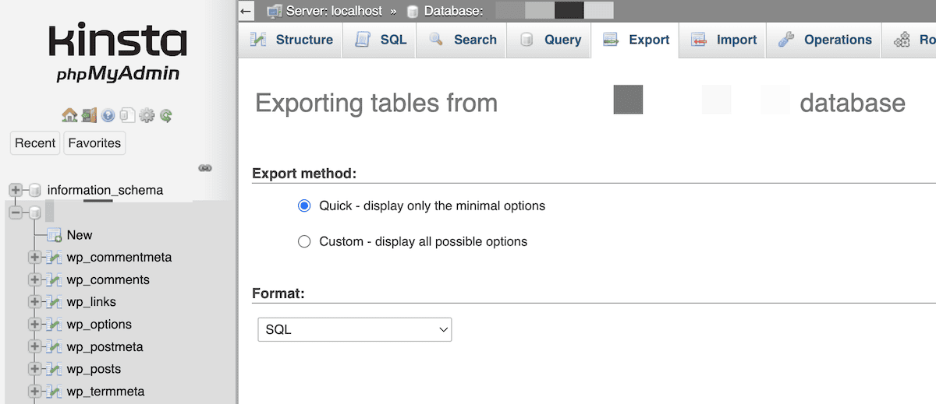The width and height of the screenshot is (936, 404).
Task: Open the wp_links table
Action: pyautogui.click(x=91, y=302)
